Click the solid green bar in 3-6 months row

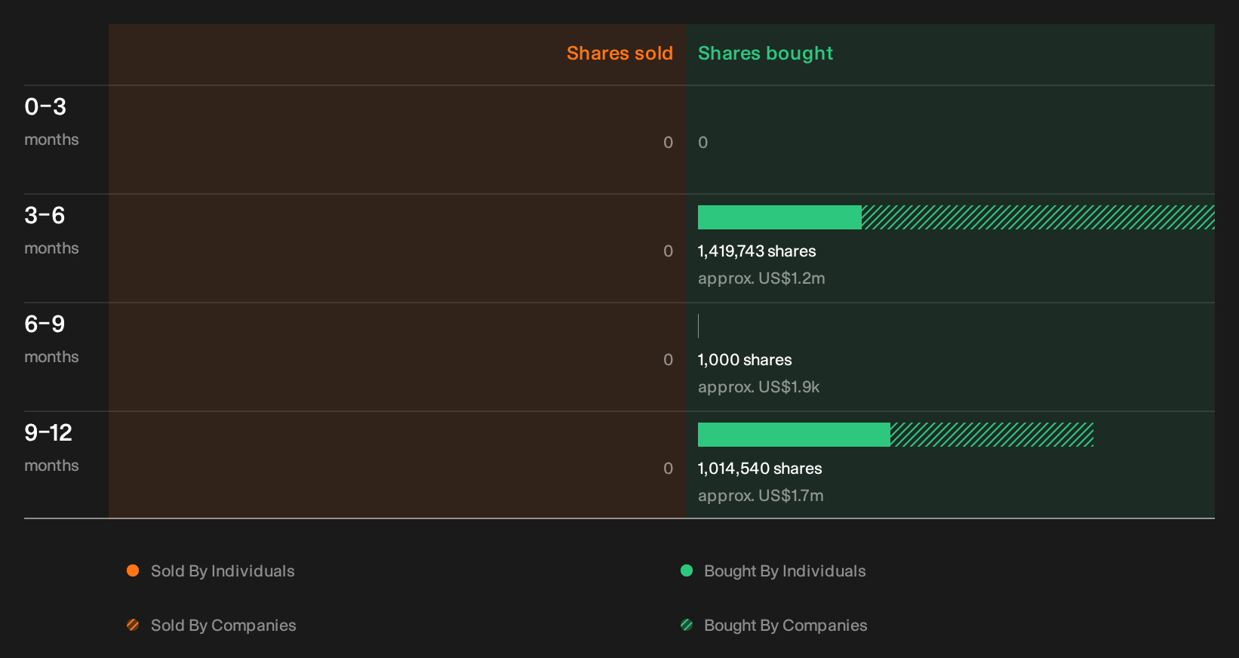point(779,217)
